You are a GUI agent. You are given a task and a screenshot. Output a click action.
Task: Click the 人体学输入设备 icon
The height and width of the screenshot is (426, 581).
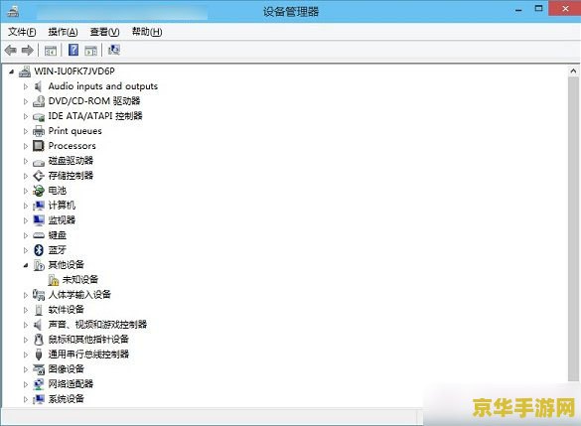tap(39, 295)
